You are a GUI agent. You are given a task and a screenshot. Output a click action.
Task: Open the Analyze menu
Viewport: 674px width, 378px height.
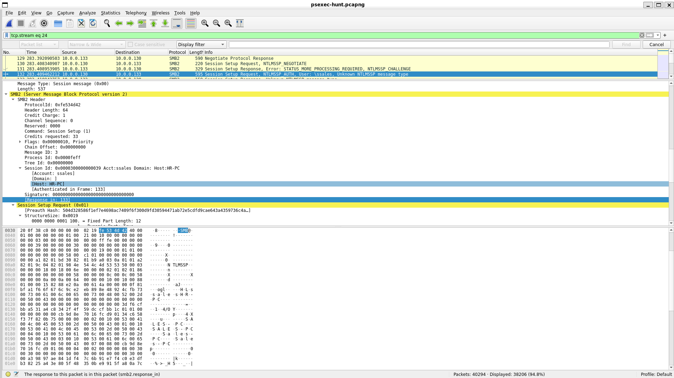[87, 13]
